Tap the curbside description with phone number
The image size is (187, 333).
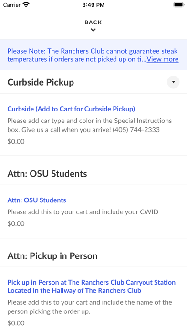pyautogui.click(x=90, y=125)
